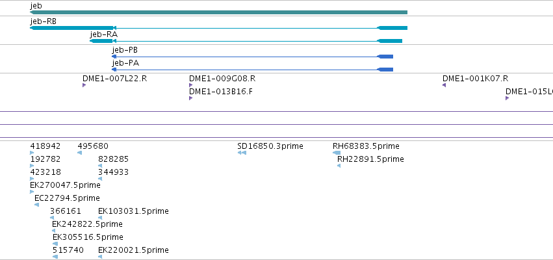Viewport: 553px width, 260px height.
Task: Select the EC22794.5prime arrow glyph
Action: pos(36,205)
